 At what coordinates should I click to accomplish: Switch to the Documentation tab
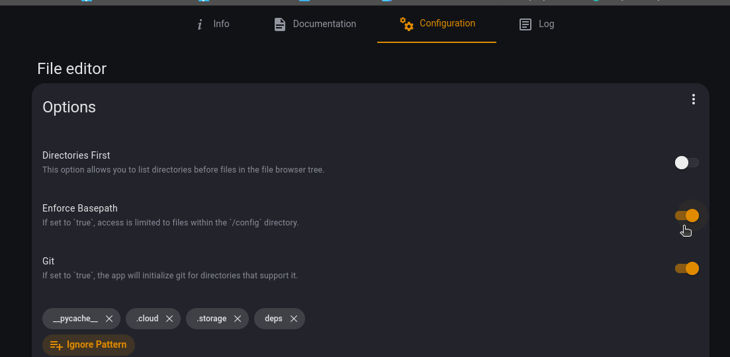point(315,24)
